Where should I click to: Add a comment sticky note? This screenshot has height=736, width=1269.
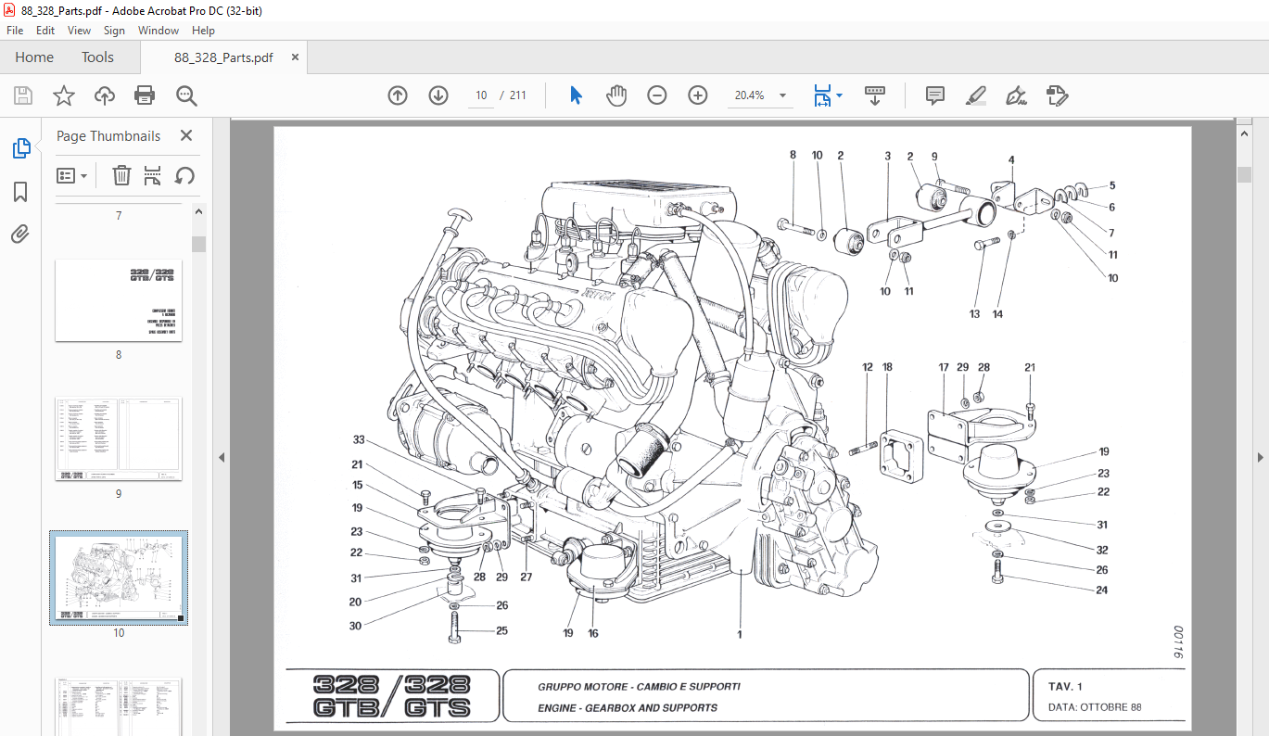point(934,95)
